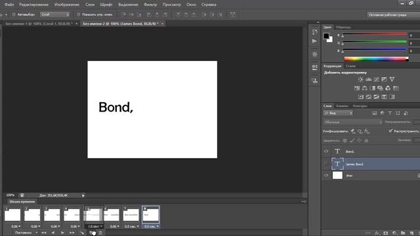Open the layer styles fx menu
The height and width of the screenshot is (236, 420).
click(377, 233)
